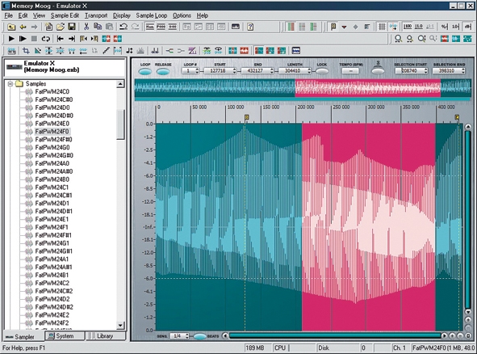Click the END value spinner arrows
Screen dimensions: 477x354
pyautogui.click(x=272, y=70)
